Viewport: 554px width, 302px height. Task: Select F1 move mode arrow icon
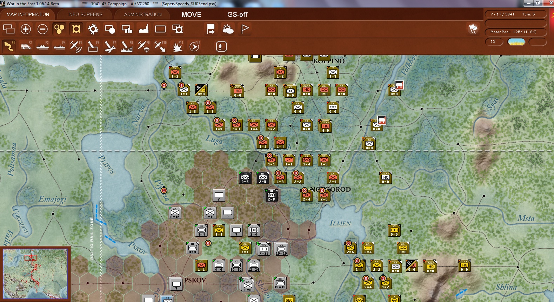pos(9,46)
